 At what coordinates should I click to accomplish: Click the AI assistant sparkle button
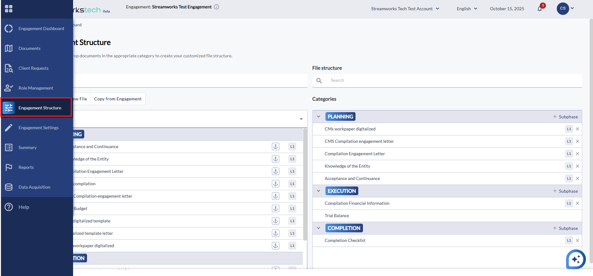point(576,259)
